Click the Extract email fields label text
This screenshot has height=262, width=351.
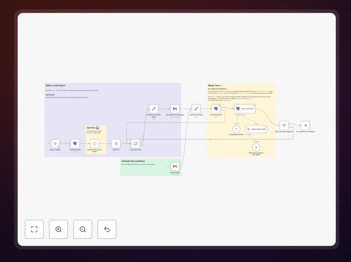[x=196, y=115]
